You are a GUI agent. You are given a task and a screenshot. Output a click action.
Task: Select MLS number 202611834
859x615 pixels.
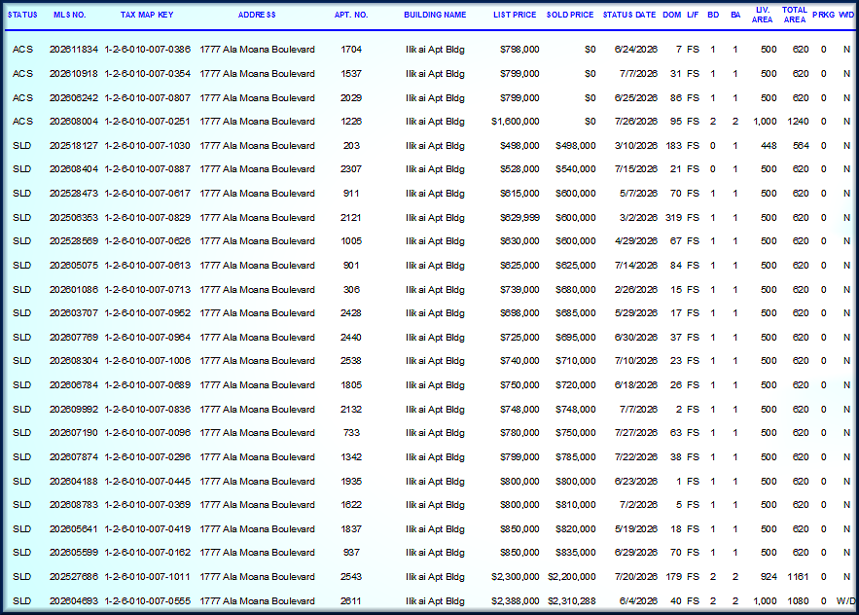pyautogui.click(x=73, y=50)
